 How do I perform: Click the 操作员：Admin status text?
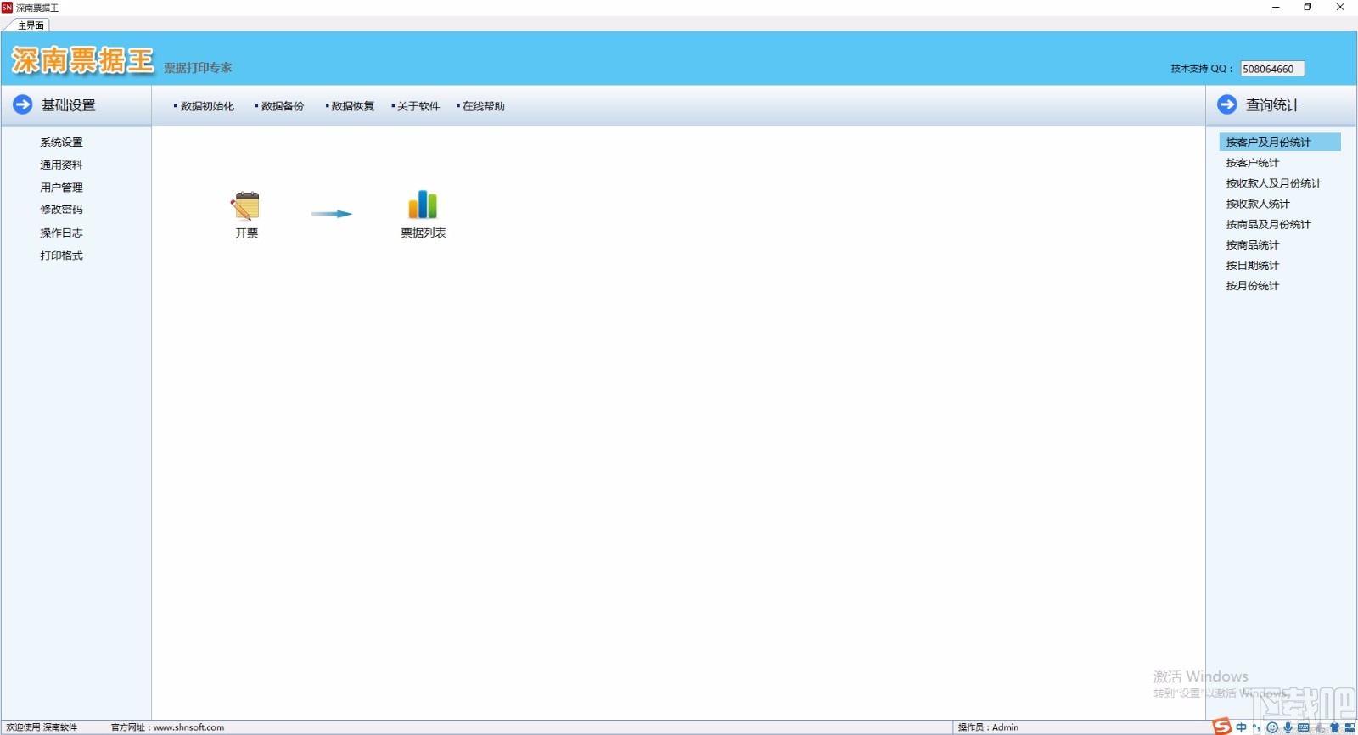tap(988, 727)
